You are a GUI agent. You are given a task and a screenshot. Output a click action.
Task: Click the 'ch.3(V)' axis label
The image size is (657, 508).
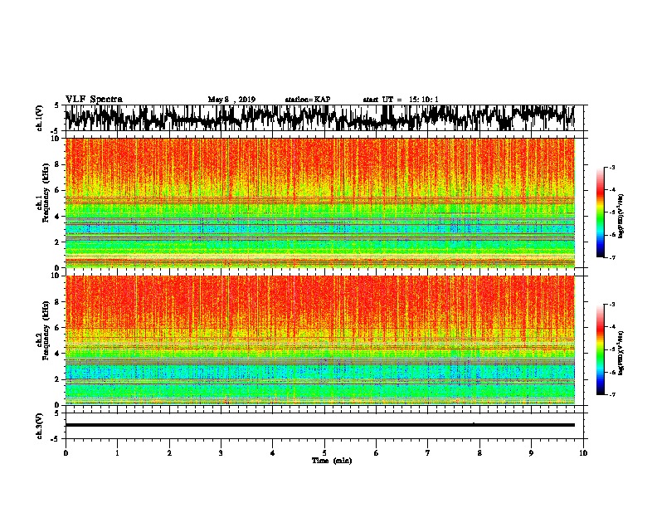click(40, 426)
